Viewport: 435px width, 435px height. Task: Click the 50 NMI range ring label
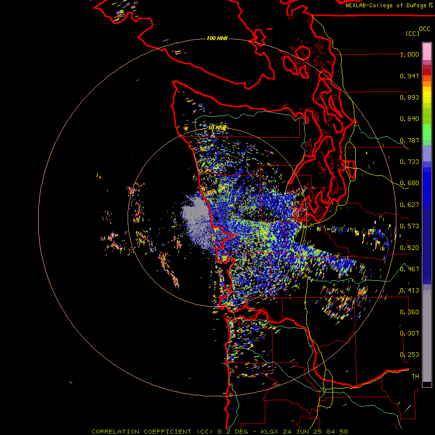click(x=217, y=128)
